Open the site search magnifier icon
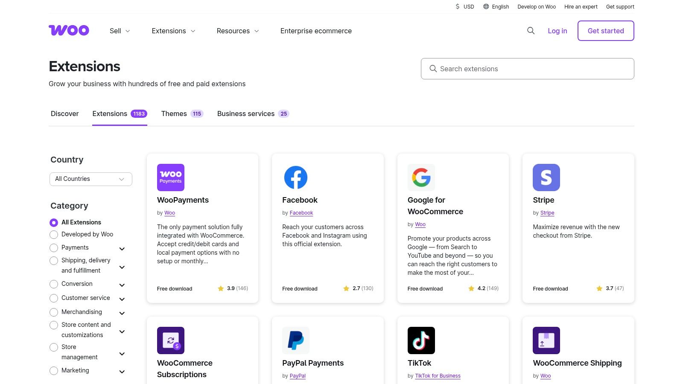The width and height of the screenshot is (683, 384). 531,31
